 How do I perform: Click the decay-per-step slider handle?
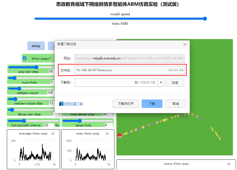12,110
